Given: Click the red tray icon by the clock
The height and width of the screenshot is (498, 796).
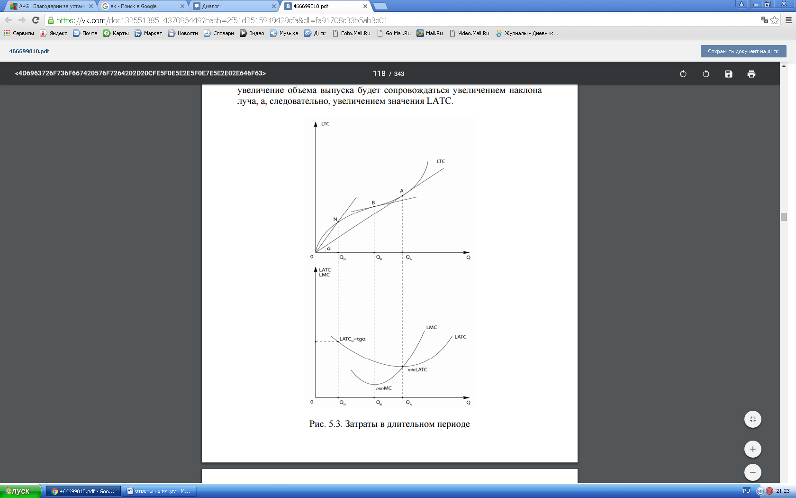Looking at the screenshot, I should click(x=769, y=491).
